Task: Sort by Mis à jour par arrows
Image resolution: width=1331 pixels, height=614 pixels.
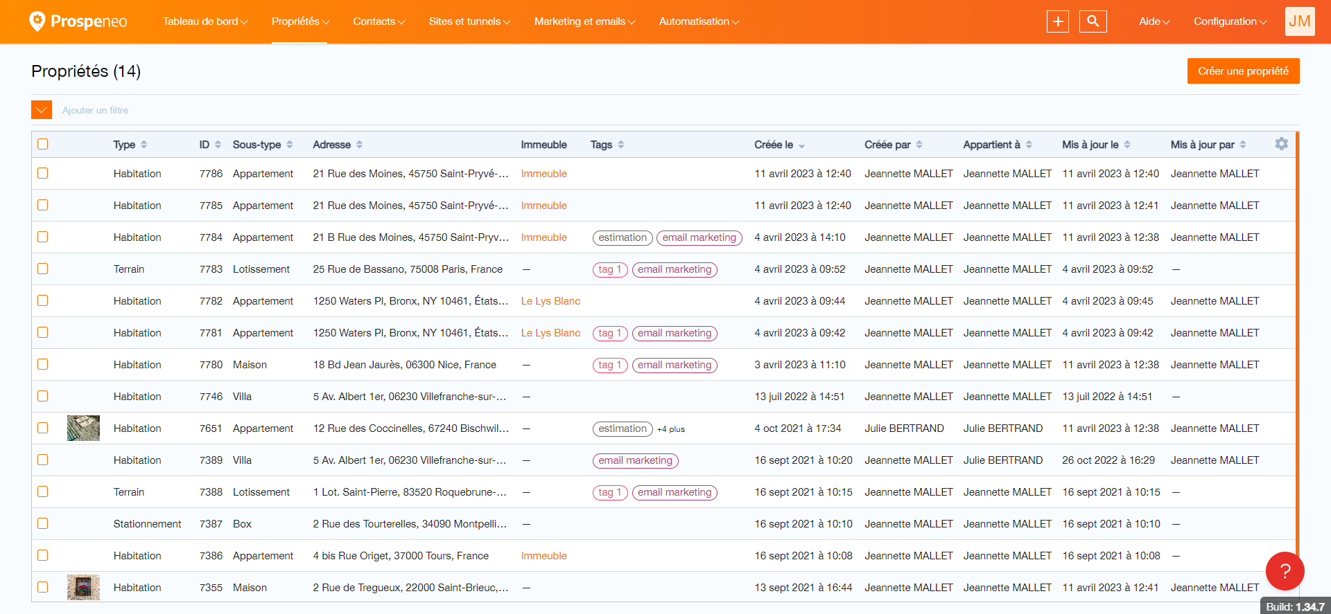Action: click(x=1243, y=145)
